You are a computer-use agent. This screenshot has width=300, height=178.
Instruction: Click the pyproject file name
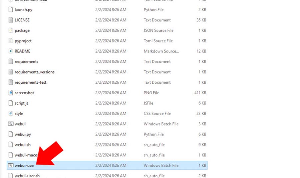(23, 41)
